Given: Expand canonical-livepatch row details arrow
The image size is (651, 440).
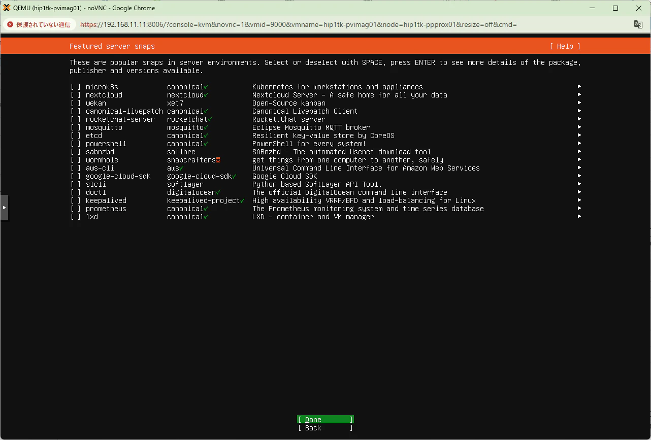Looking at the screenshot, I should tap(579, 111).
